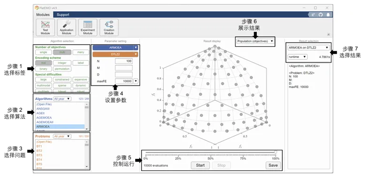The image size is (366, 178).
Task: Select (Open File) in Algorithms list
Action: point(60,104)
